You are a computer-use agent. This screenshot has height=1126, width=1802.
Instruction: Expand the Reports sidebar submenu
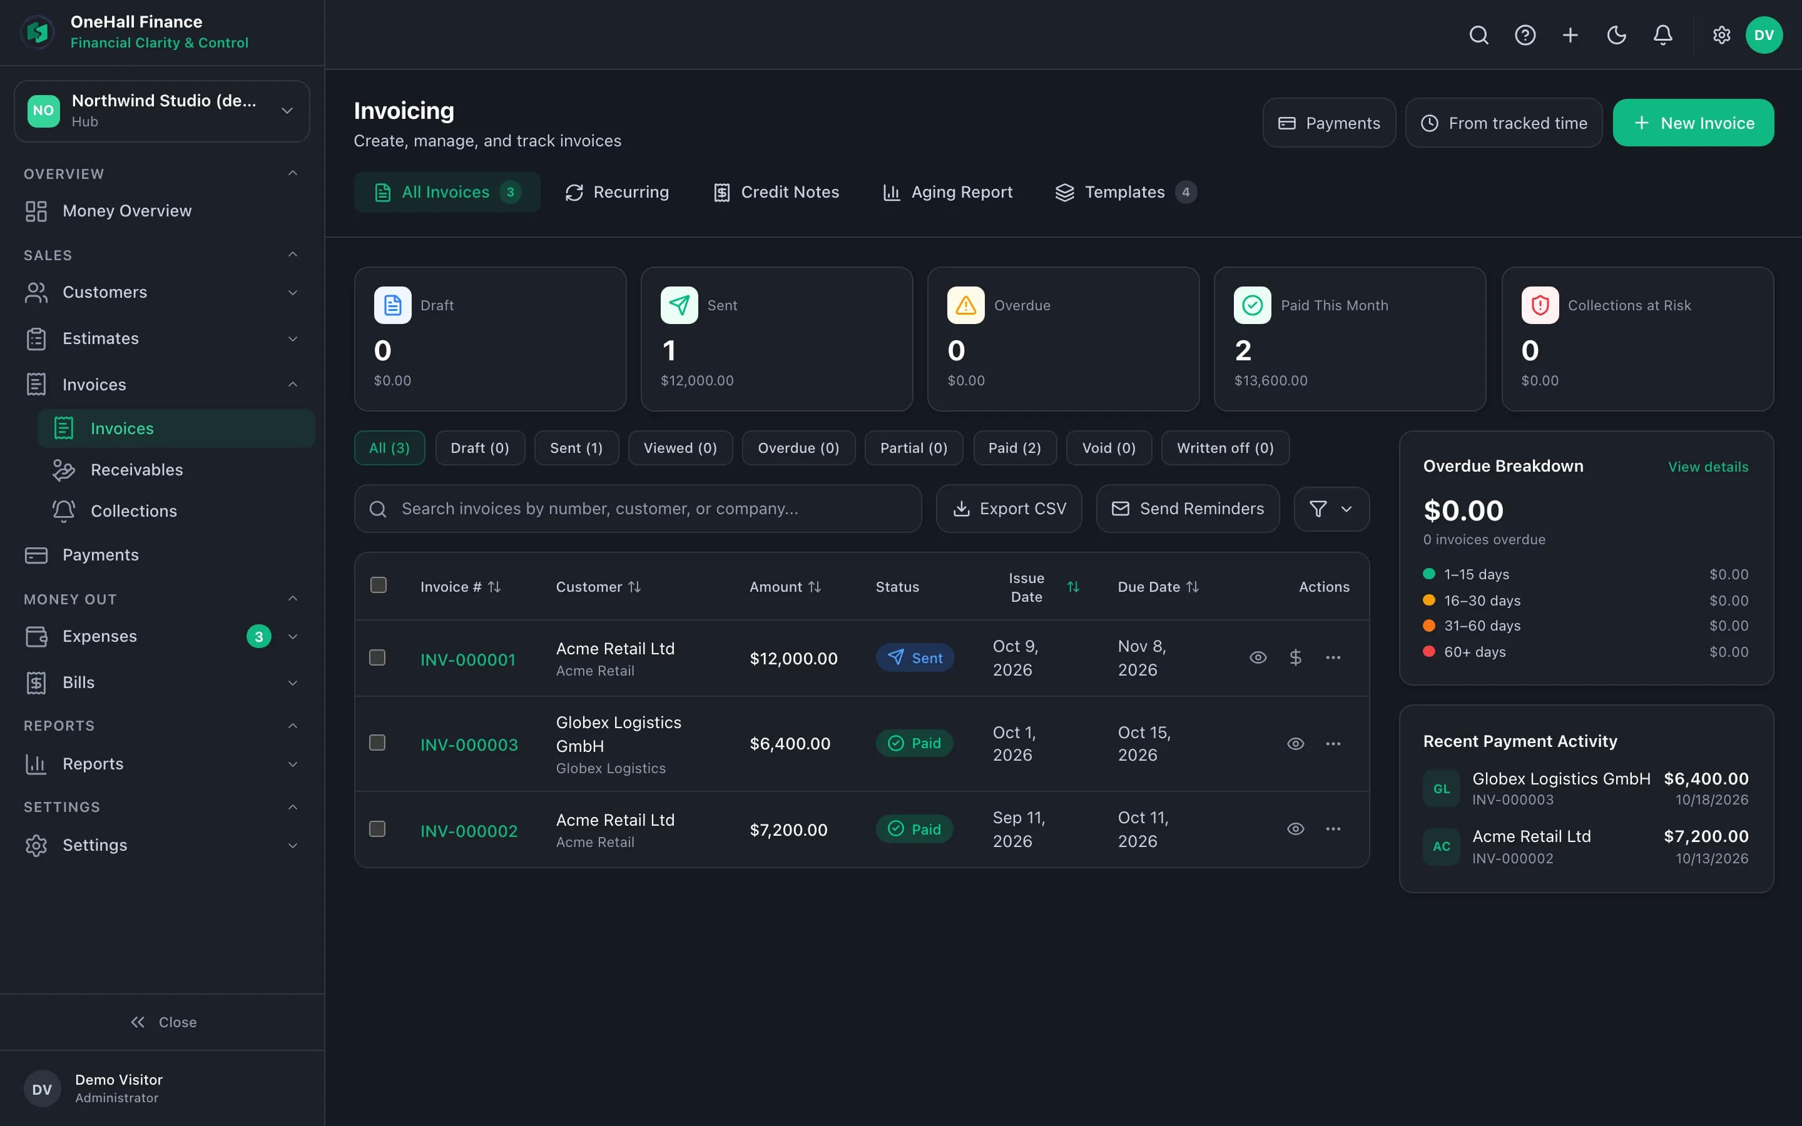[x=293, y=764]
